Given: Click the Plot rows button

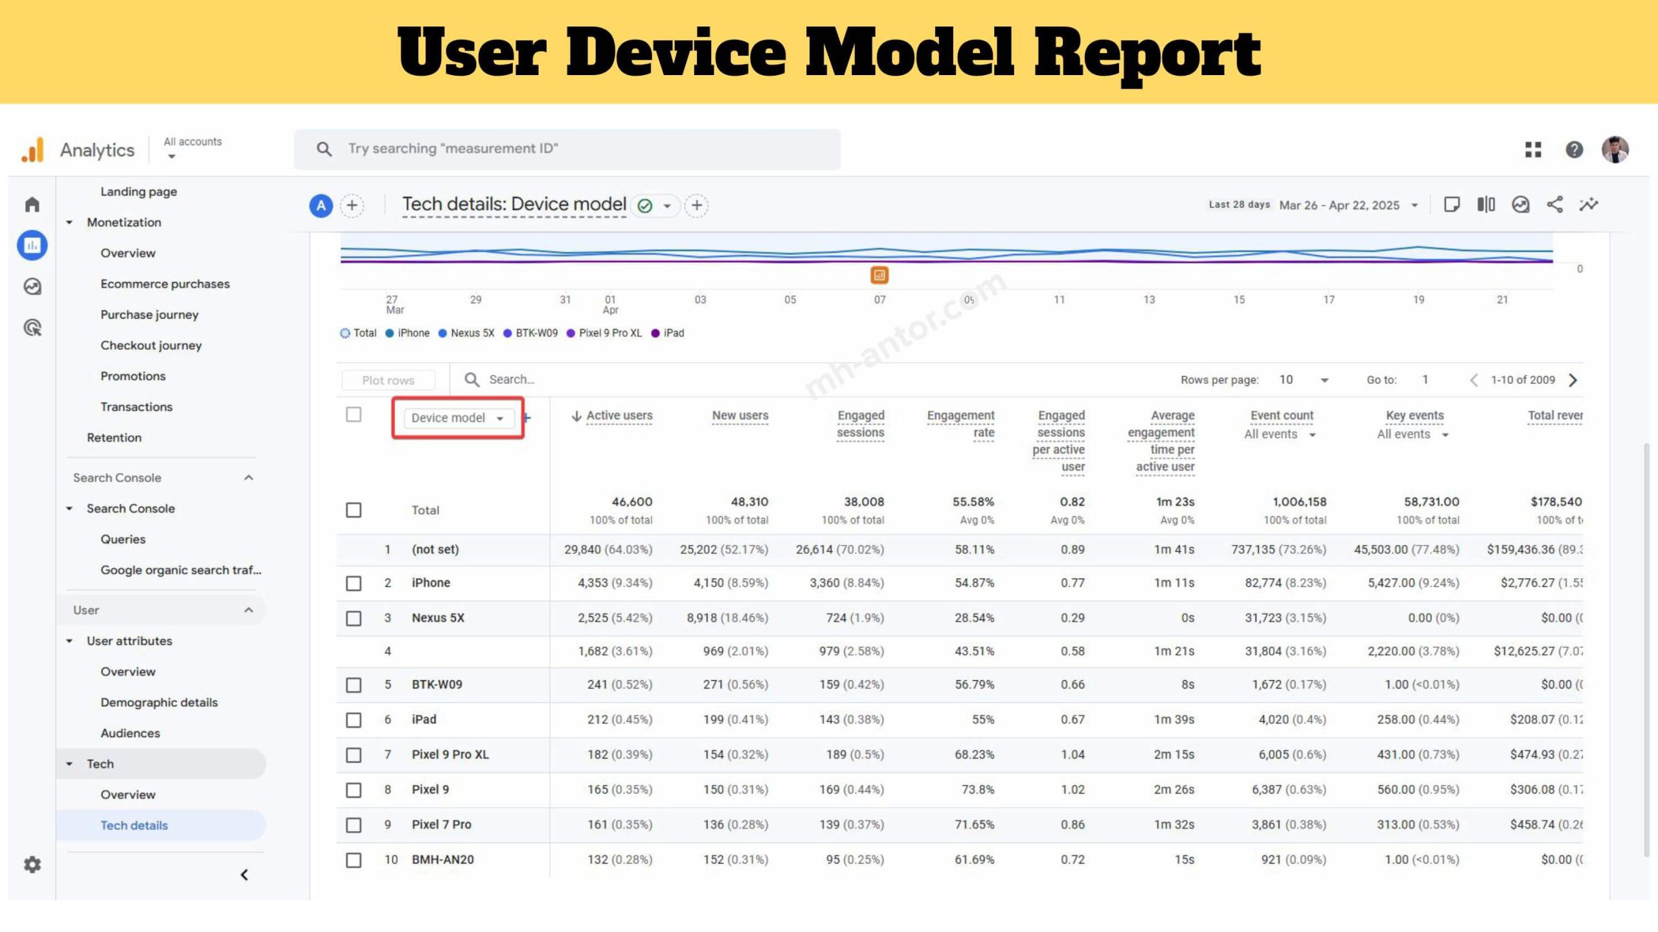Looking at the screenshot, I should [x=388, y=381].
